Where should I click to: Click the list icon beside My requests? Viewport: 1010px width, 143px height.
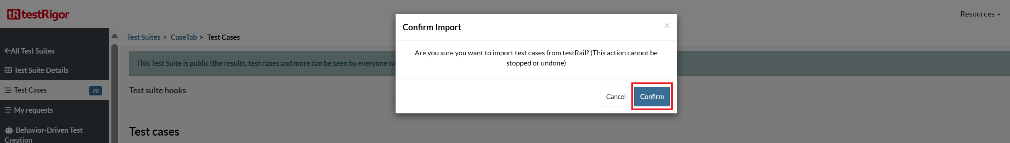point(8,111)
